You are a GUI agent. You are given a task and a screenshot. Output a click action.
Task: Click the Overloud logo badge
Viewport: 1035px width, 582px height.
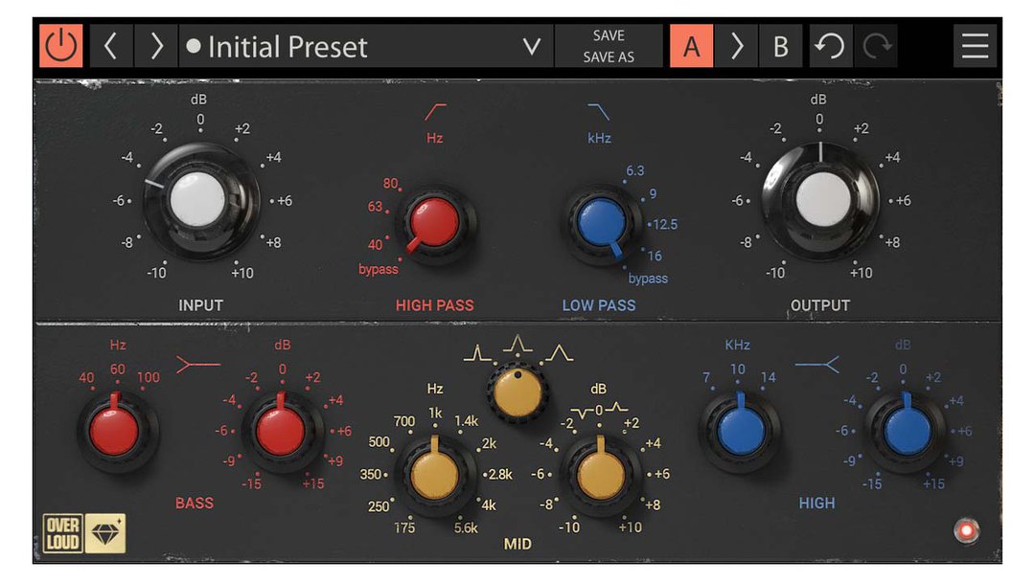pyautogui.click(x=62, y=534)
